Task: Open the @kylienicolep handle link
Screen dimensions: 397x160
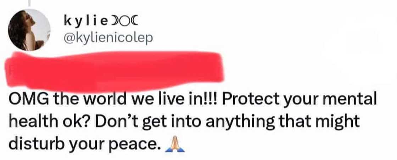Action: click(x=108, y=38)
